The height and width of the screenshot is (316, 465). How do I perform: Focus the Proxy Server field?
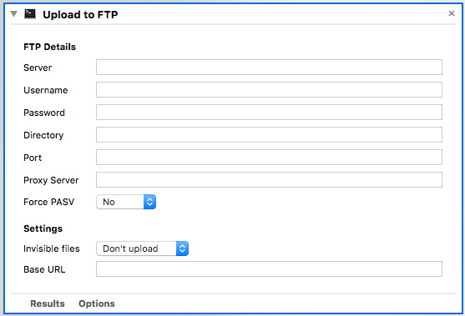[269, 180]
